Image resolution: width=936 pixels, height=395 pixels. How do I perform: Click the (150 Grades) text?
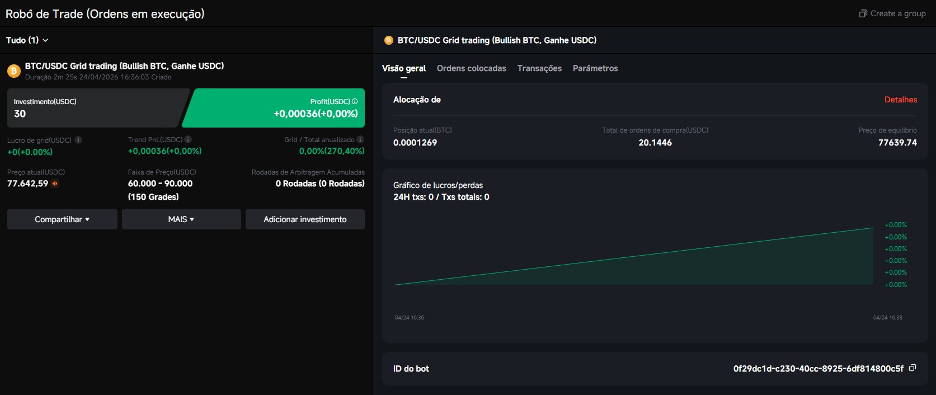153,197
